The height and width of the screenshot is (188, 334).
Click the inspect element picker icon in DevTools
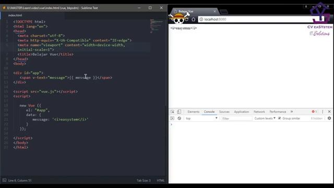[172, 112]
